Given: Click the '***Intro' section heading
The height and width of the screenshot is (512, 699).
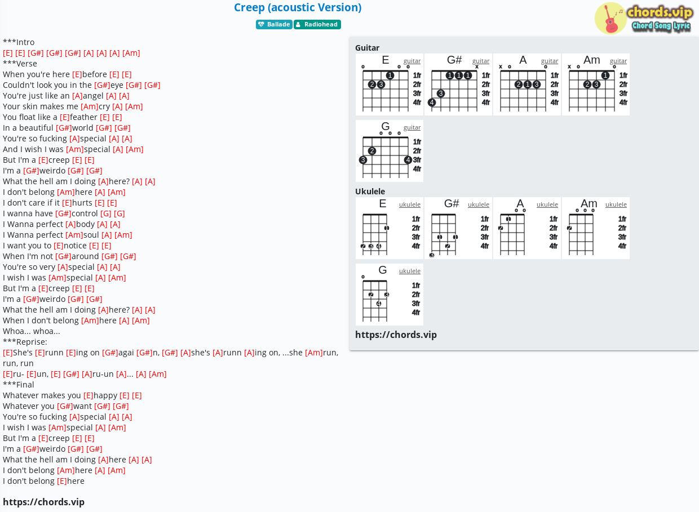Looking at the screenshot, I should tap(19, 42).
